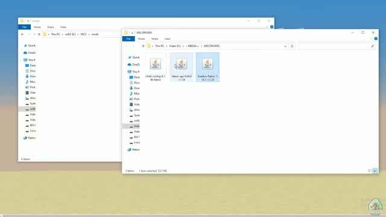Click back arrow in mods window

coord(22,34)
